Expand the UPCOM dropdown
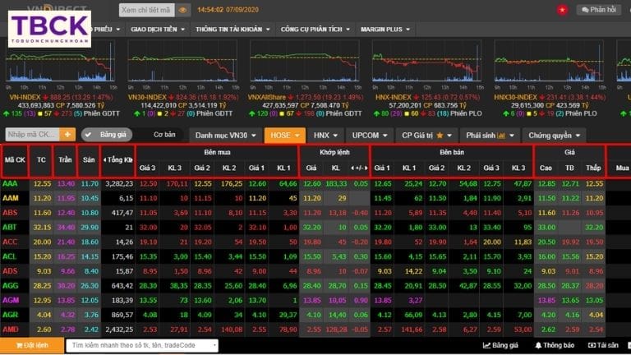This screenshot has width=631, height=355. [x=369, y=135]
